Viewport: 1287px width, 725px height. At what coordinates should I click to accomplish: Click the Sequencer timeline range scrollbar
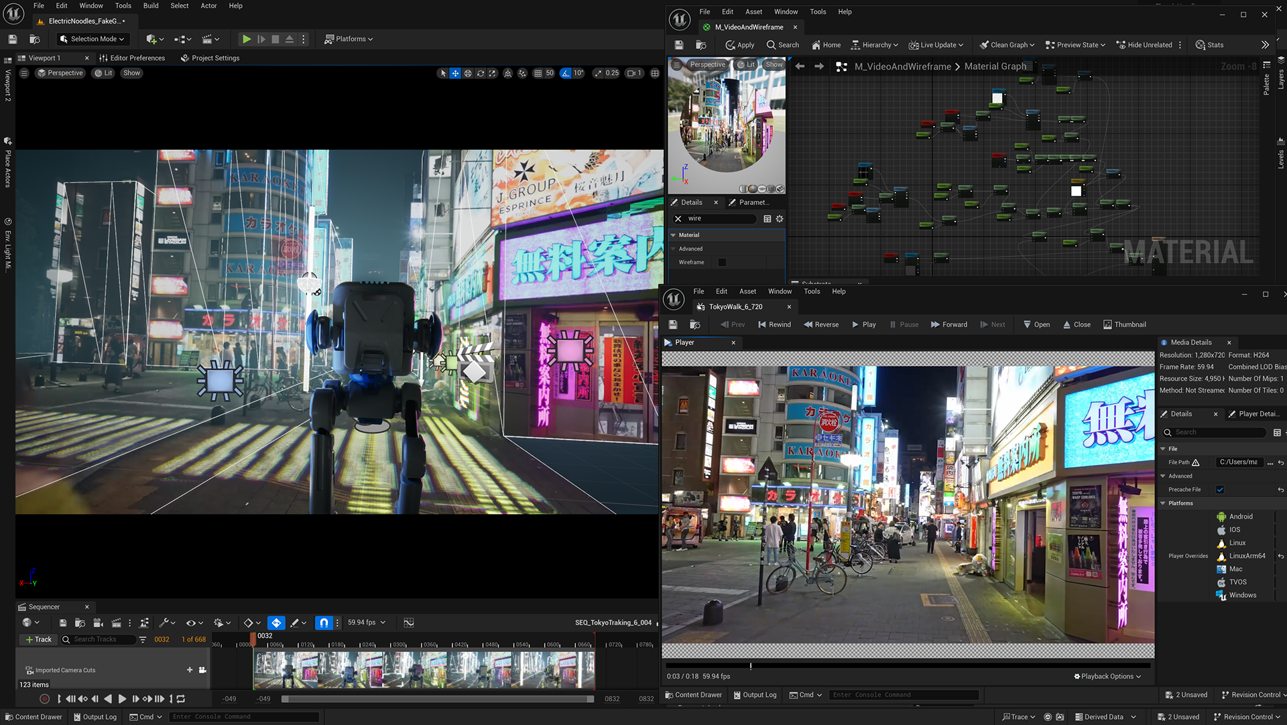click(x=438, y=699)
